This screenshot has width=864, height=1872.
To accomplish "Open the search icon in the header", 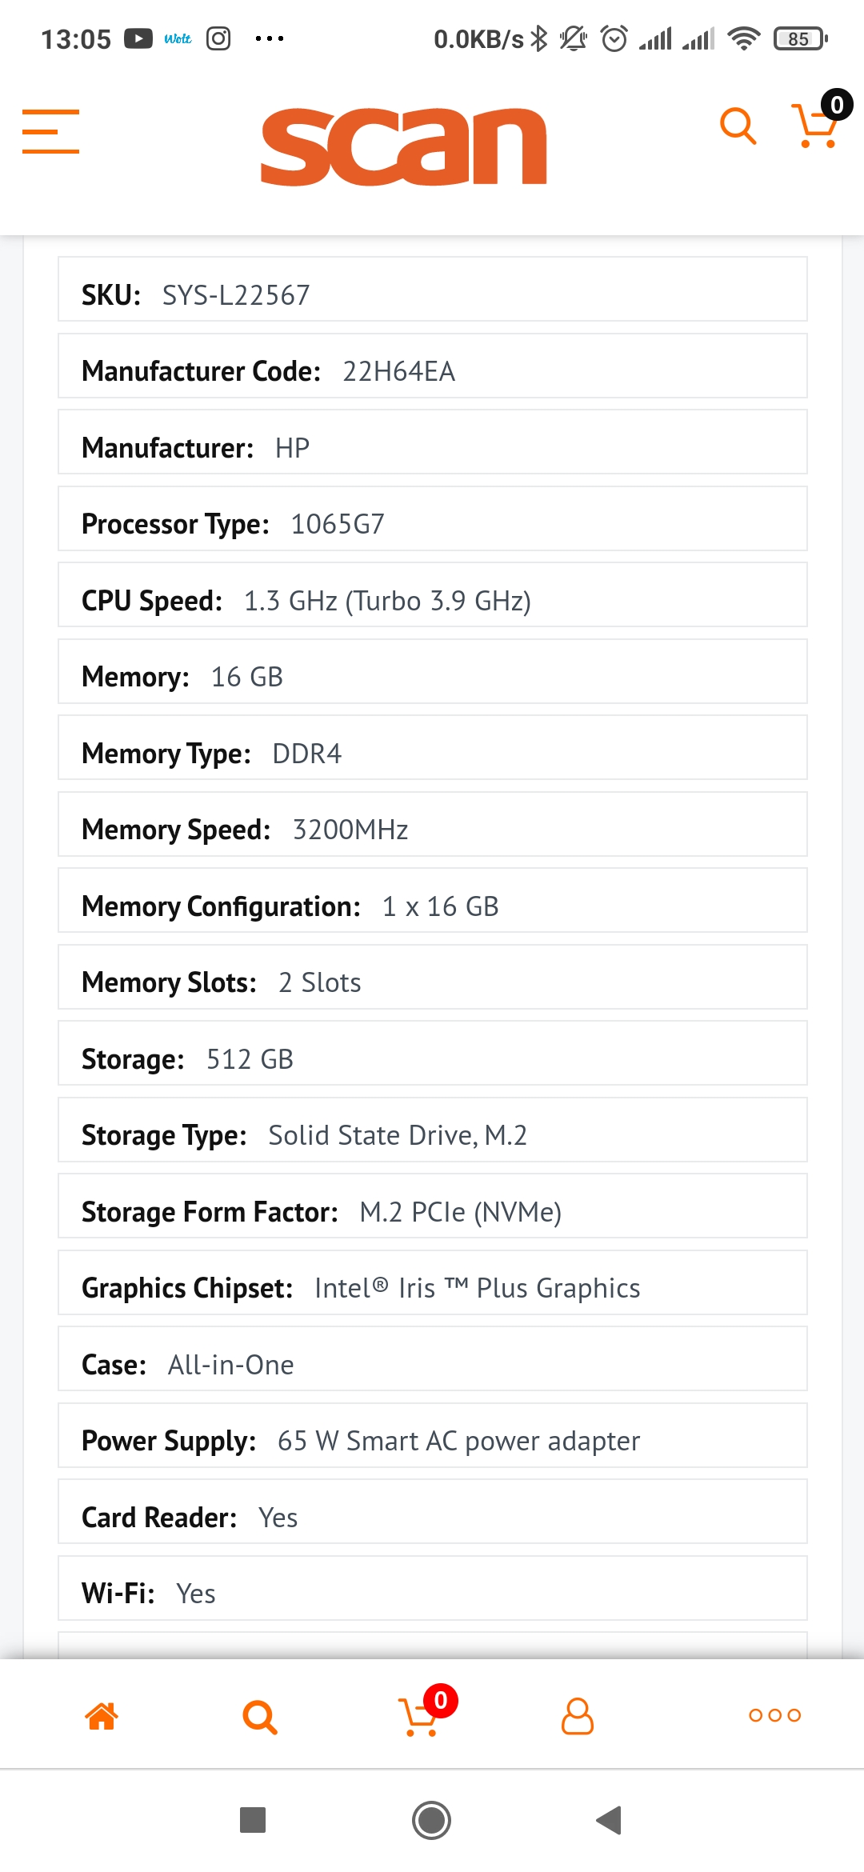I will [x=737, y=126].
